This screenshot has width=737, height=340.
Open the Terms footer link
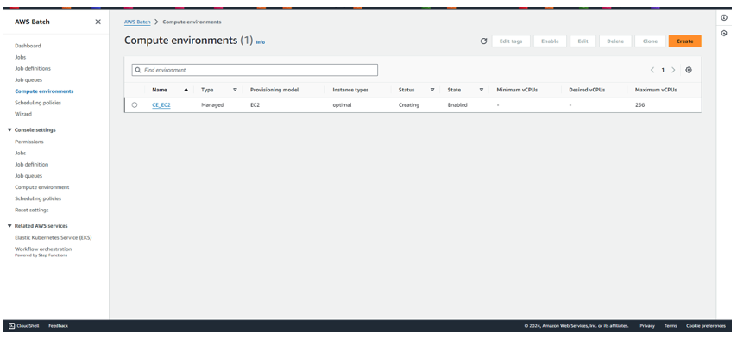coord(671,326)
